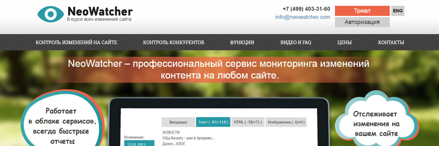Open the Функции menu item
Image resolution: width=439 pixels, height=146 pixels.
[242, 43]
